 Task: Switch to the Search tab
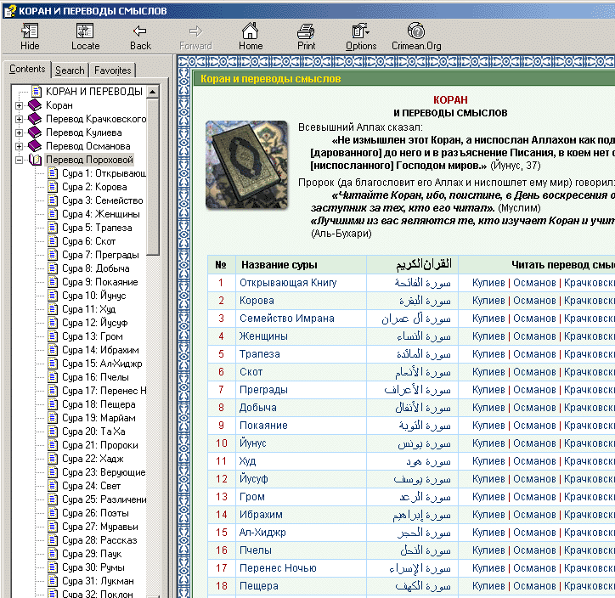70,71
